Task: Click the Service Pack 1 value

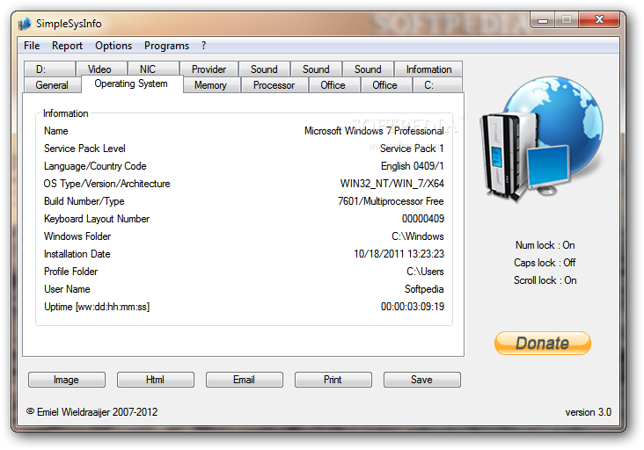Action: click(x=412, y=149)
